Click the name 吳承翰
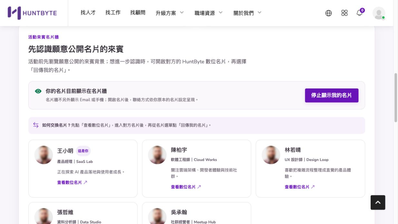 179,212
